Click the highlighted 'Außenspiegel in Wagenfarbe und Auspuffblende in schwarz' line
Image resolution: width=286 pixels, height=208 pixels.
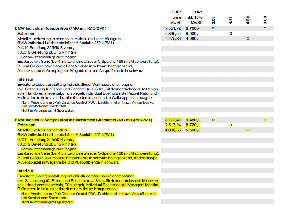pos(68,162)
